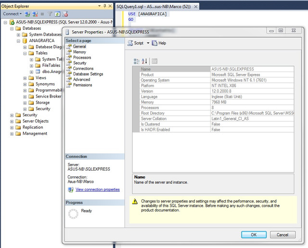
Task: Select the Synonyms folder
Action: (45, 84)
